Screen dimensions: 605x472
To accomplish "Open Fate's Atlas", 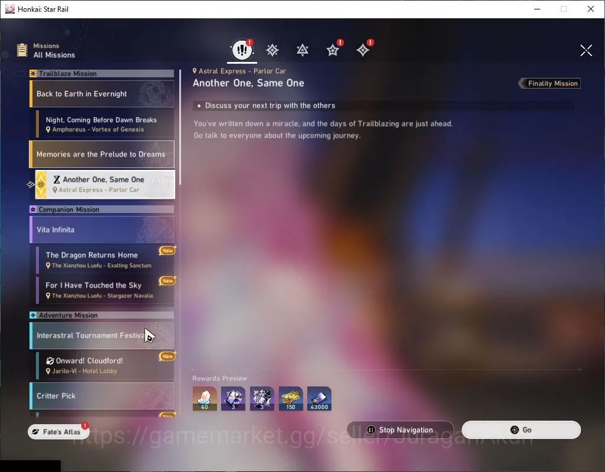I will click(58, 431).
